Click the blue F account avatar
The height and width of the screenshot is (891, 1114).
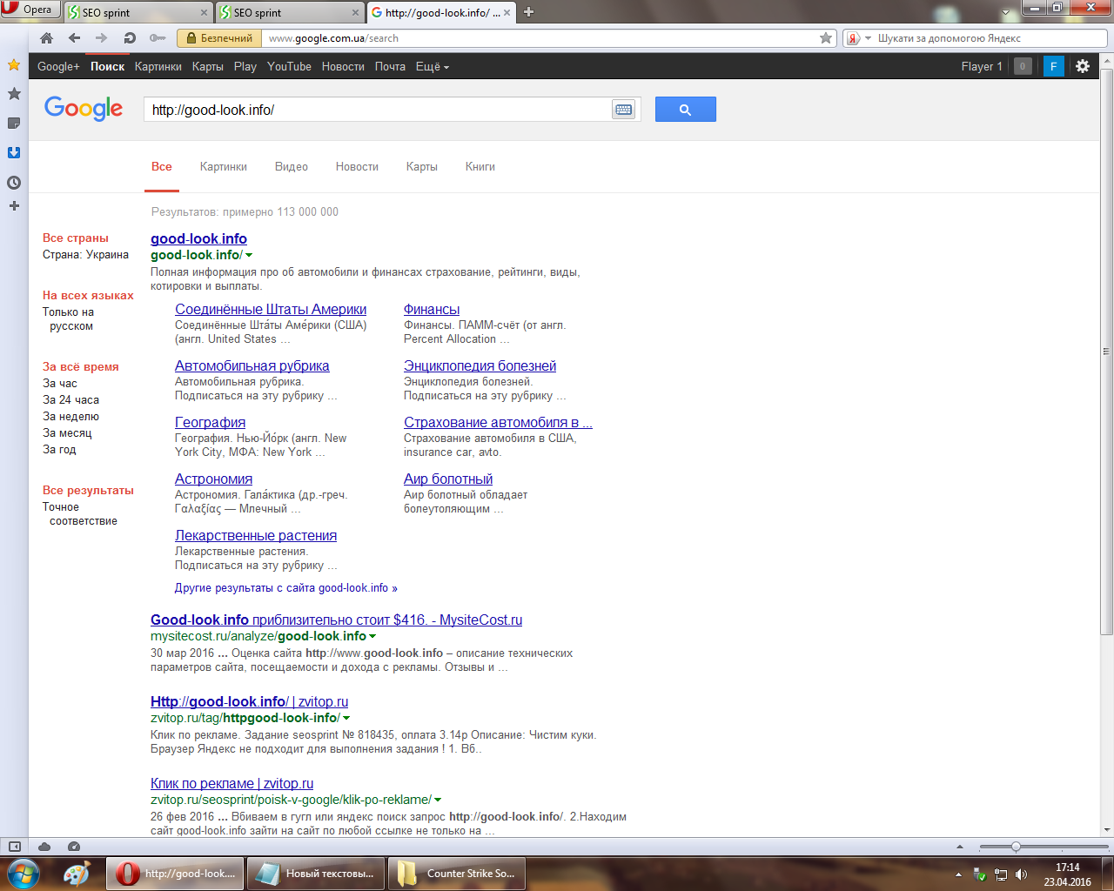(x=1054, y=66)
